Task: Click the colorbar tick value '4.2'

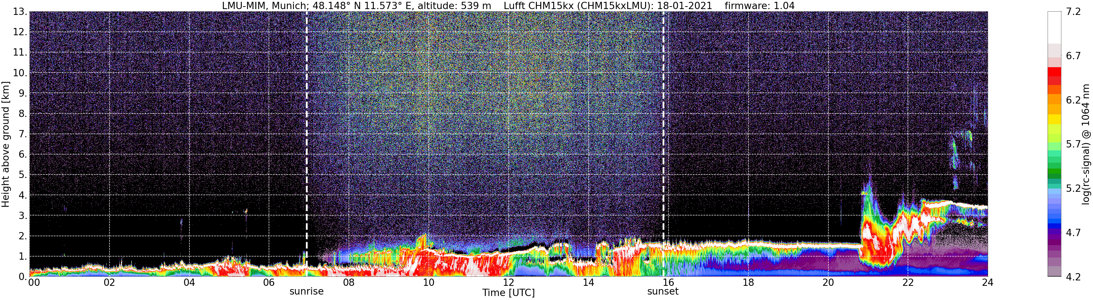Action: click(x=1073, y=277)
